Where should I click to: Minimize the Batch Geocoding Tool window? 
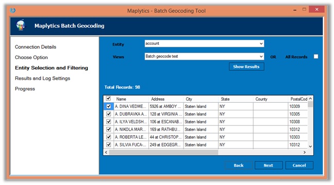[x=295, y=10]
